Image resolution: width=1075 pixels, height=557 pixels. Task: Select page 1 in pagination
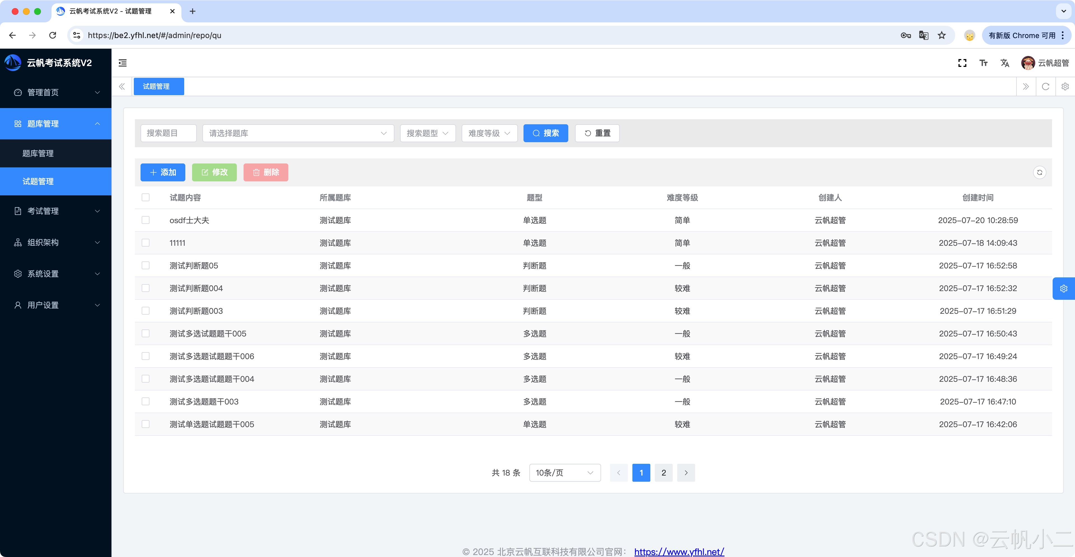[641, 473]
